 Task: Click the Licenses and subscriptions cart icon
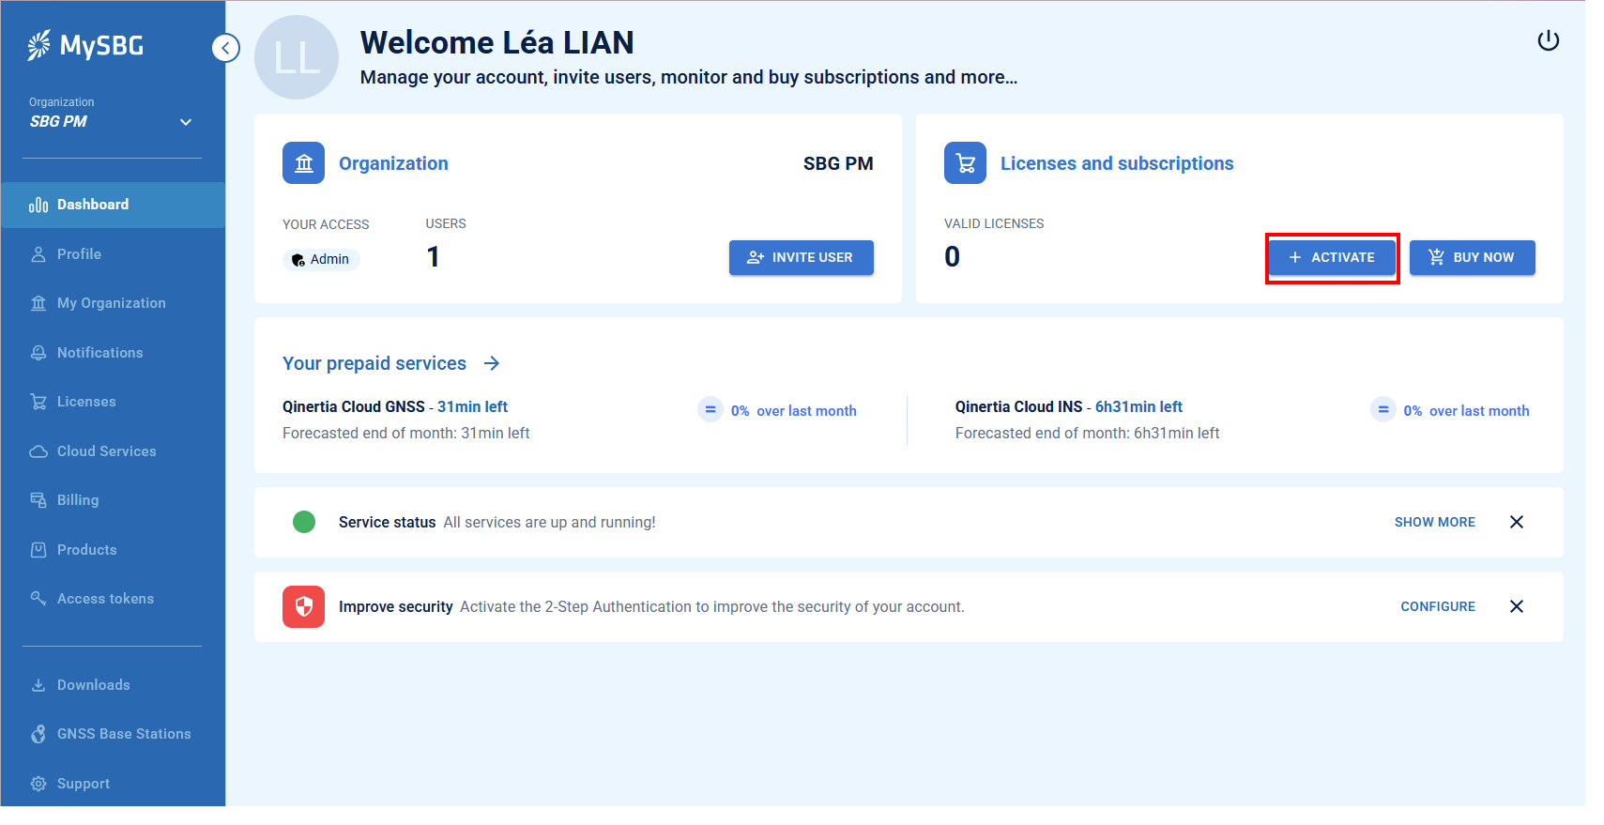(965, 163)
